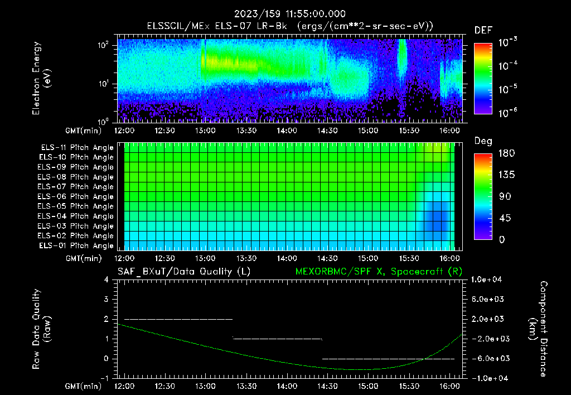
Task: Click the 14:00 tick on bottom plot time axis
Action: [x=287, y=386]
